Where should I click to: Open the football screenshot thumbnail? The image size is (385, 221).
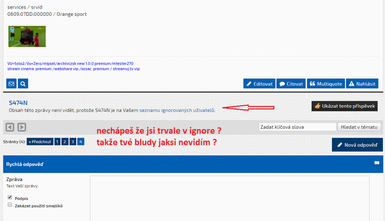coord(27,36)
